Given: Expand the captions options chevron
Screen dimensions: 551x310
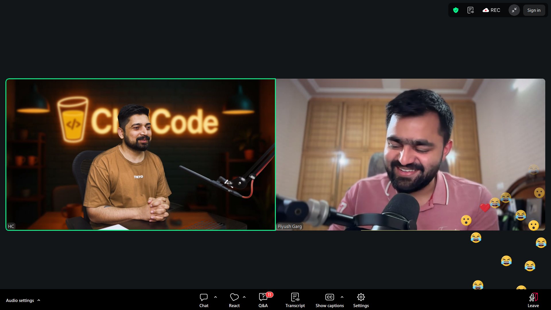Looking at the screenshot, I should [x=342, y=297].
